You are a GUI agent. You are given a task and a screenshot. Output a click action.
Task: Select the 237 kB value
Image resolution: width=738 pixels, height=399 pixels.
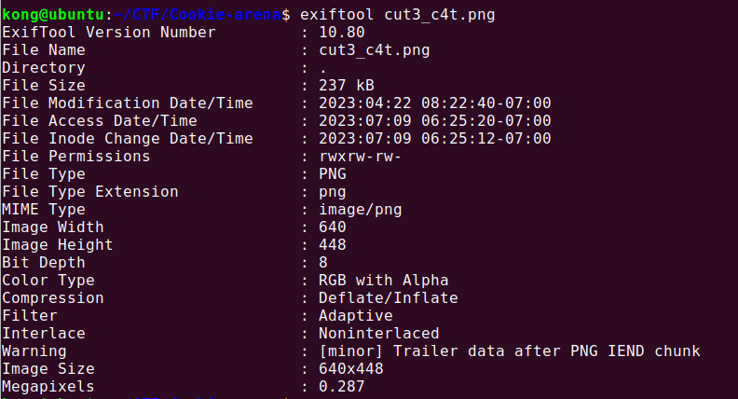[x=347, y=85]
